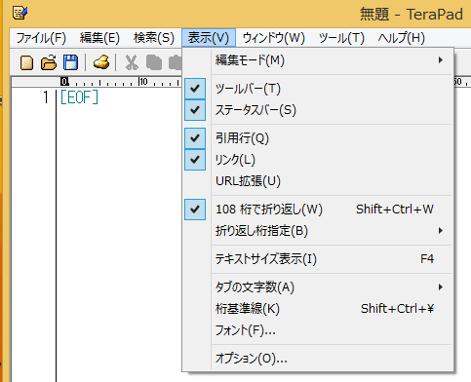Image resolution: width=471 pixels, height=382 pixels.
Task: Open the 編集(E) menu
Action: coord(99,38)
